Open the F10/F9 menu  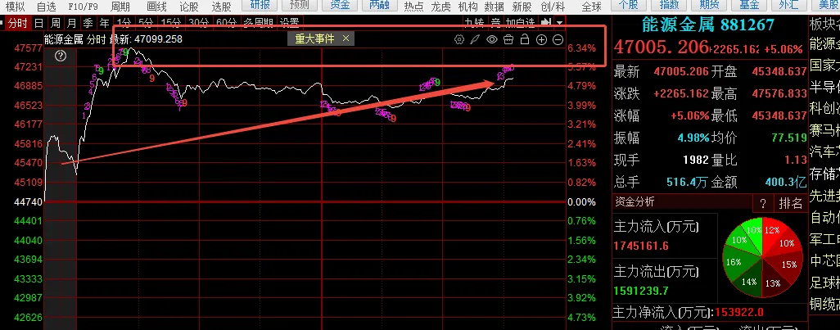83,7
